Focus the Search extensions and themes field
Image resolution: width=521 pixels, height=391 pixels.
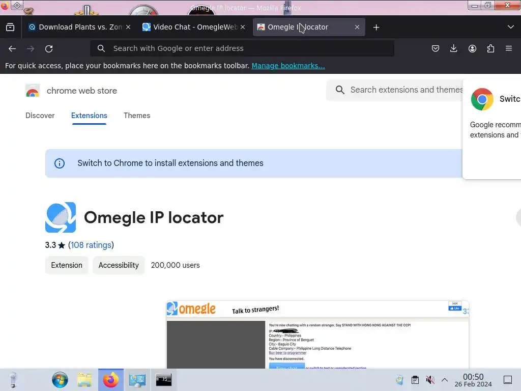tap(394, 90)
